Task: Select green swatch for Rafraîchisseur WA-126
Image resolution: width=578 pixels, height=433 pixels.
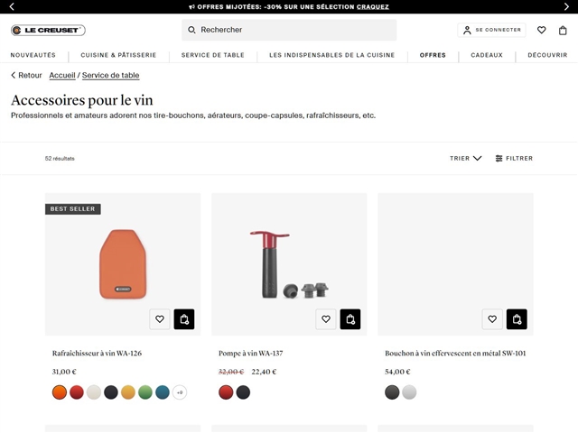Action: click(145, 392)
